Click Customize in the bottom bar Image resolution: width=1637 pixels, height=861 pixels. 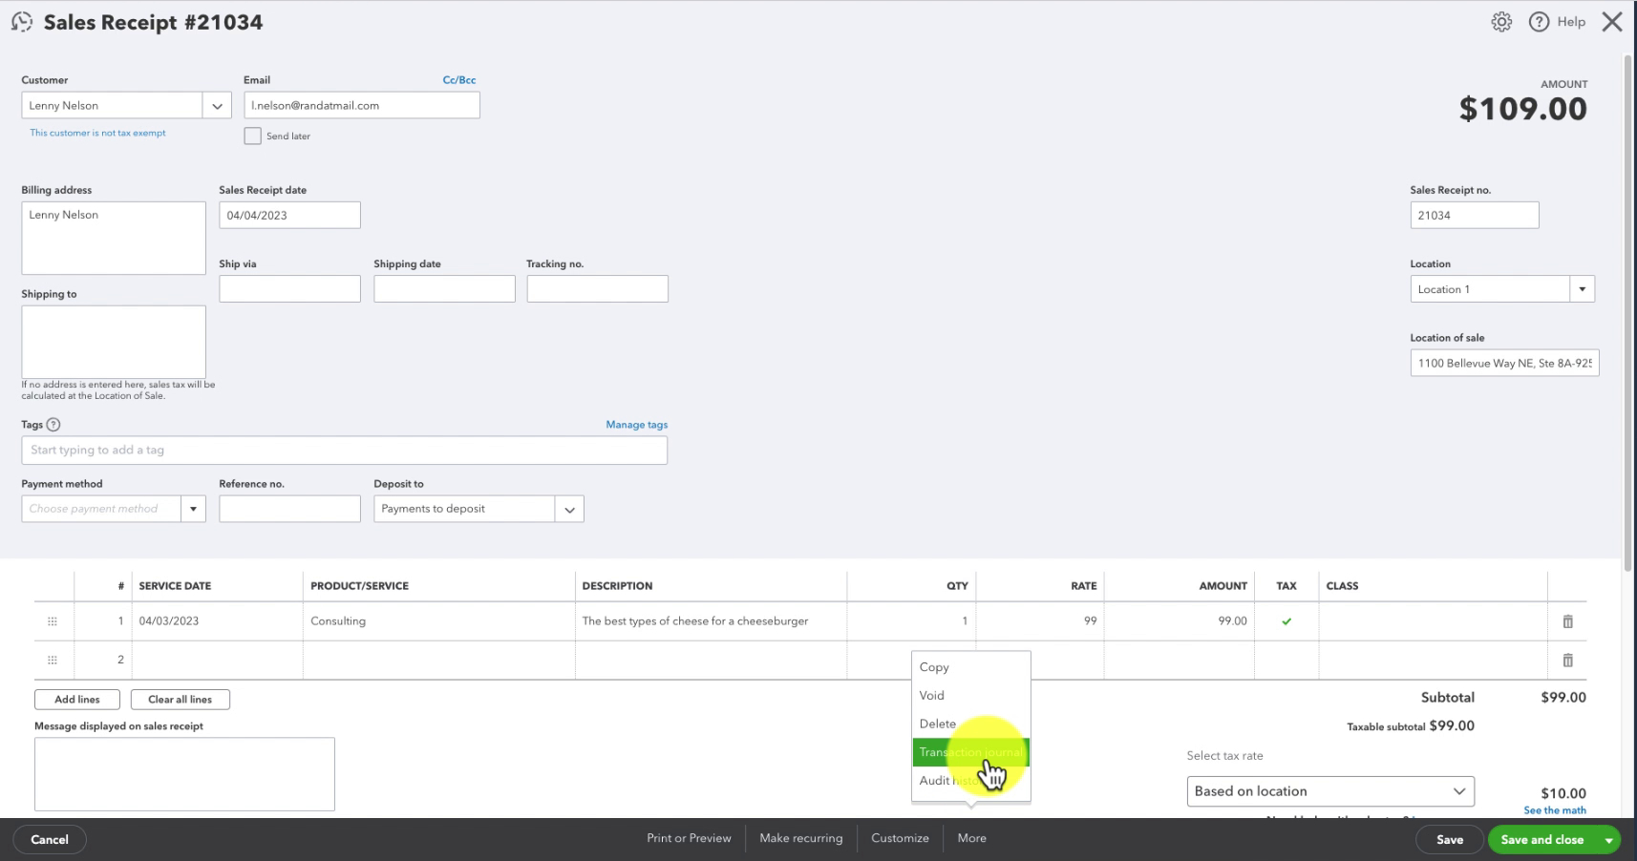[900, 838]
